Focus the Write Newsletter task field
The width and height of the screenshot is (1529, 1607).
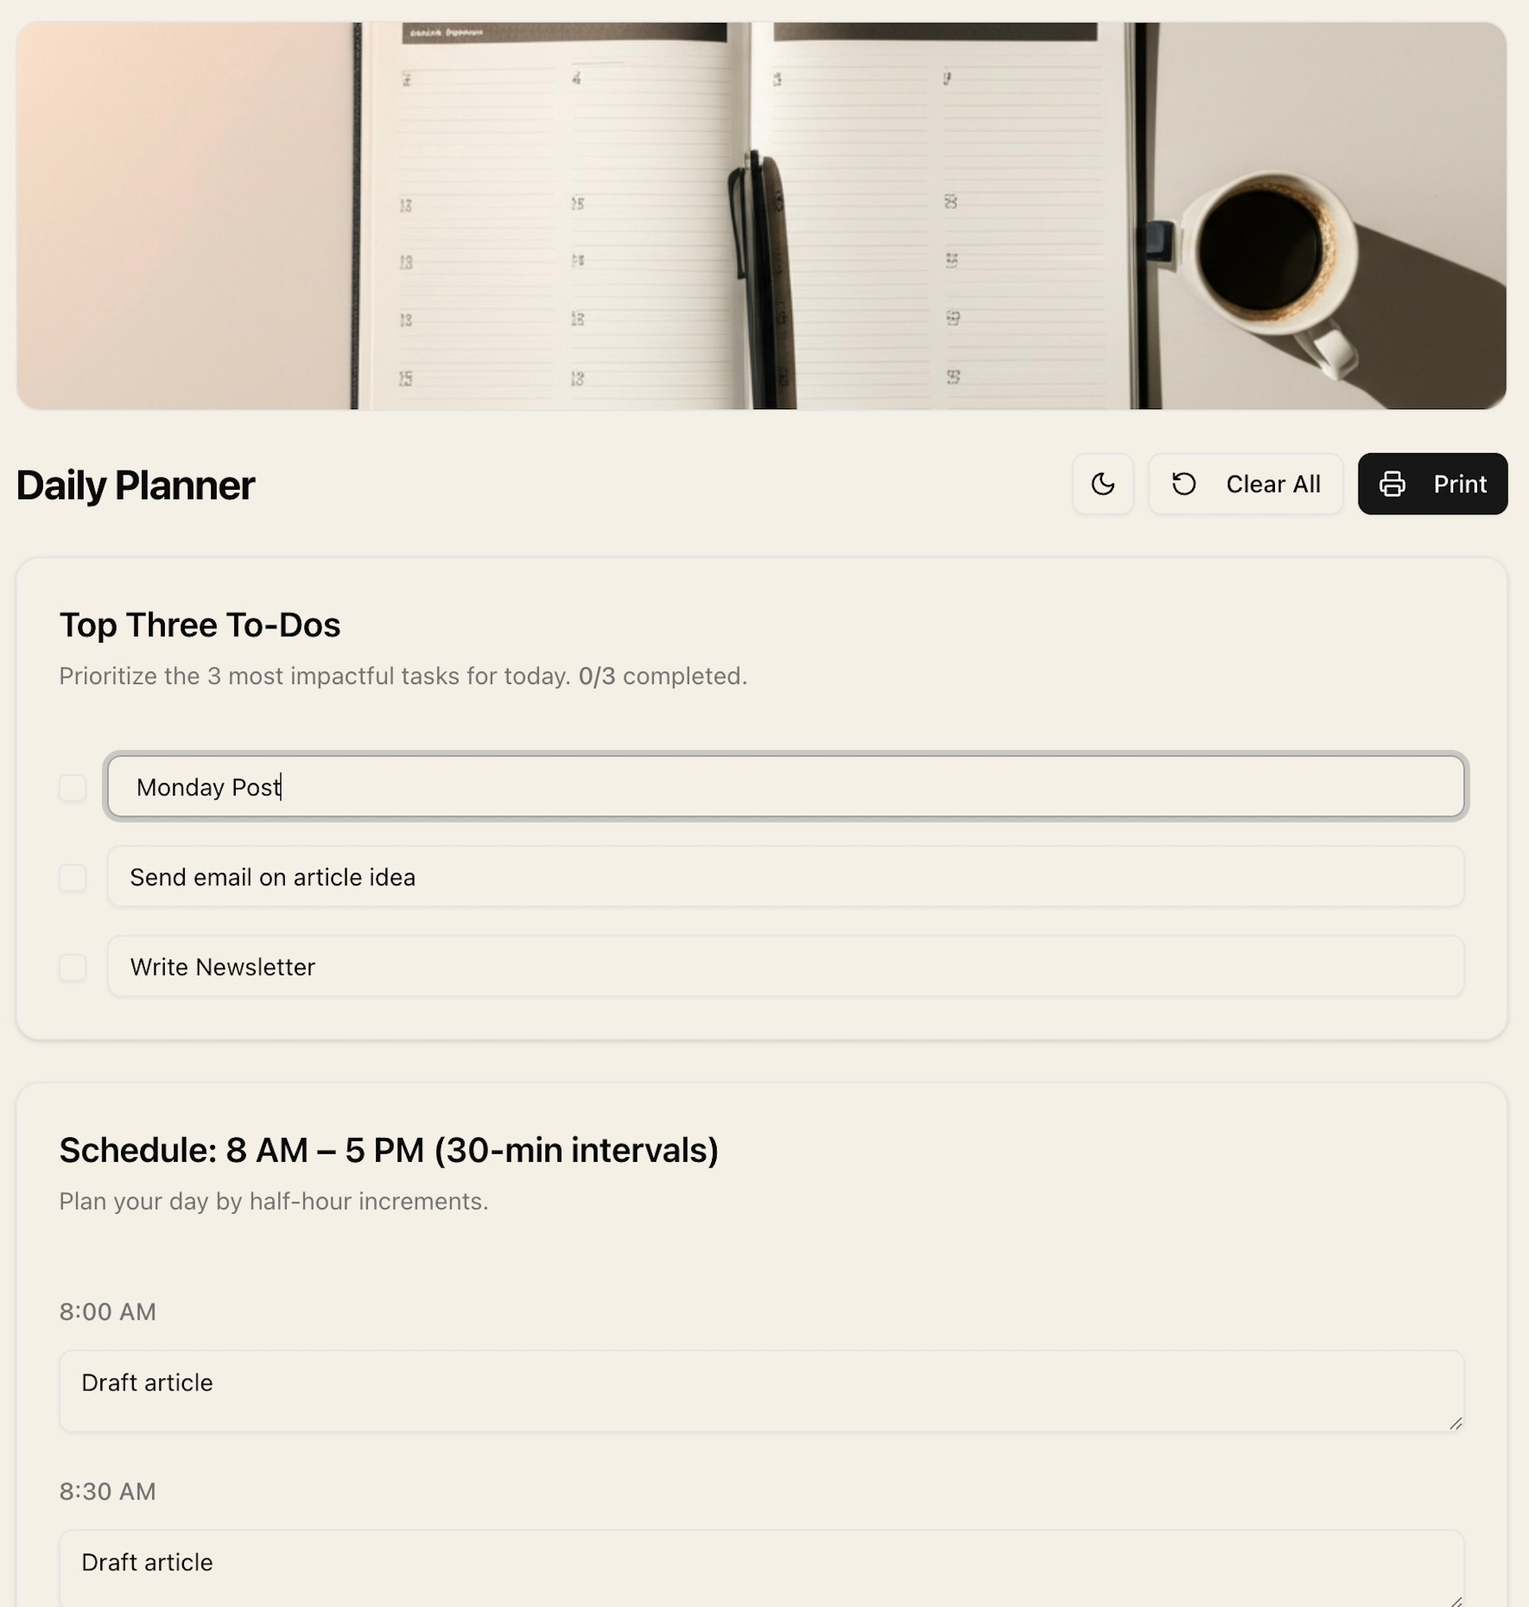(786, 967)
